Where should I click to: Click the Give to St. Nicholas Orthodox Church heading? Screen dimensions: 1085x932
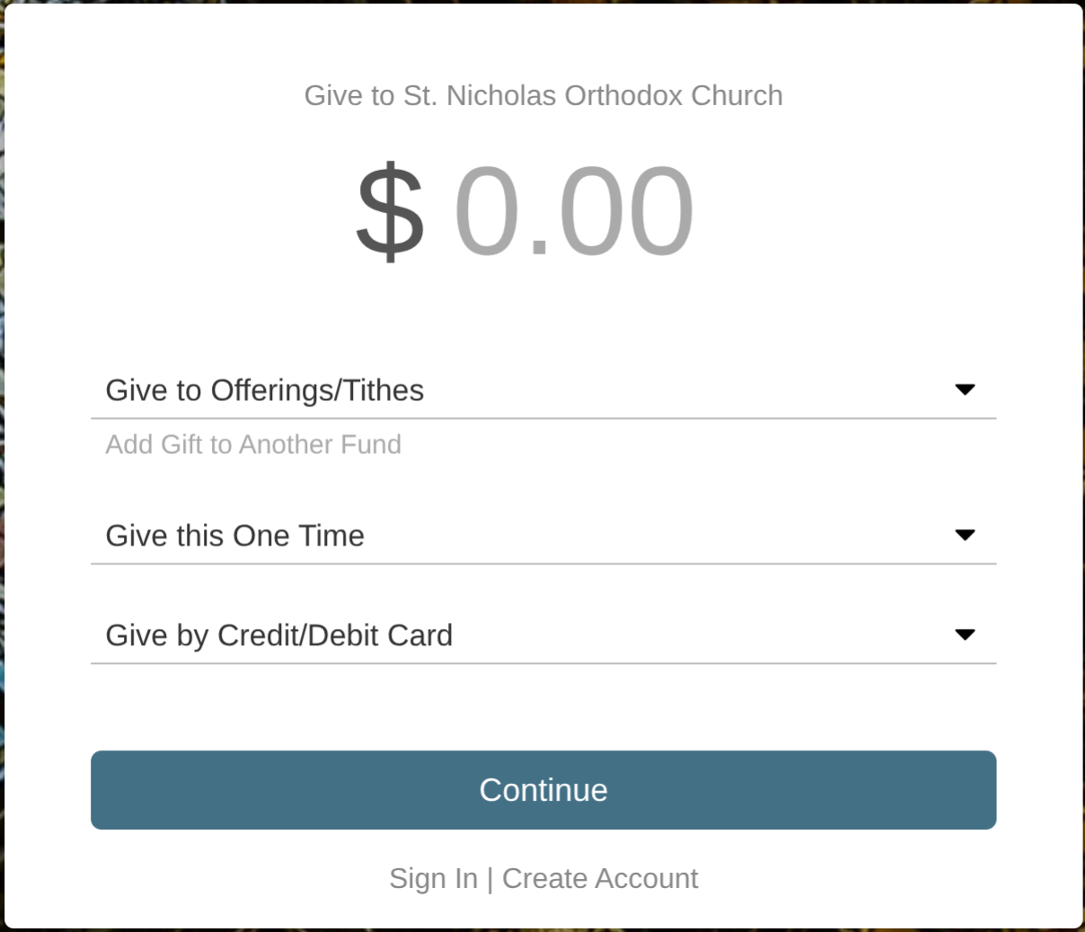point(542,95)
